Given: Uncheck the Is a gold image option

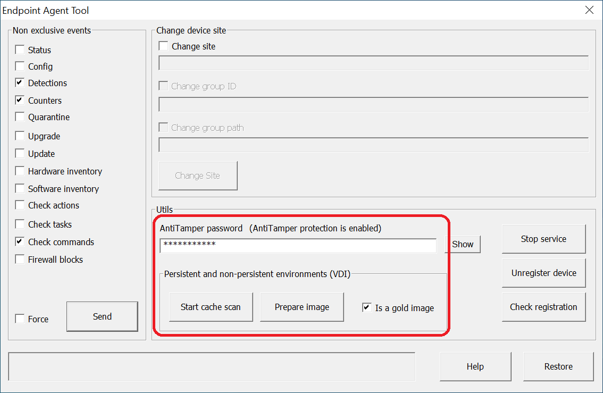Looking at the screenshot, I should [366, 307].
